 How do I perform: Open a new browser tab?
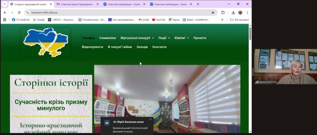point(198,4)
